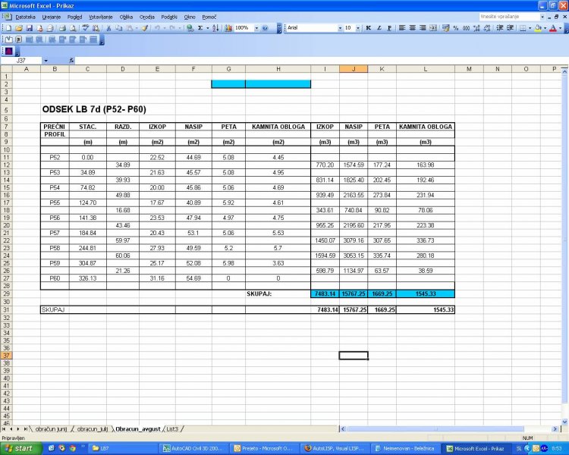The width and height of the screenshot is (569, 455).
Task: Click the Copy icon in the toolbar
Action: pos(119,28)
